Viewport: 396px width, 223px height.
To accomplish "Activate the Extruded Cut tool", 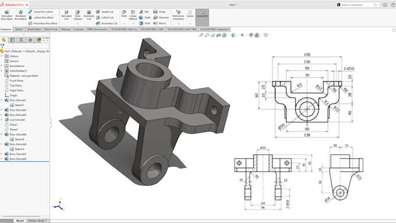I will (x=66, y=15).
